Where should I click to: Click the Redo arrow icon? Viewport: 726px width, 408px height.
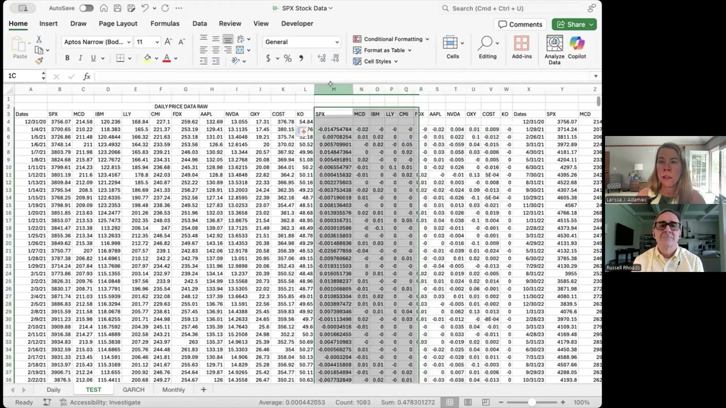tap(165, 8)
